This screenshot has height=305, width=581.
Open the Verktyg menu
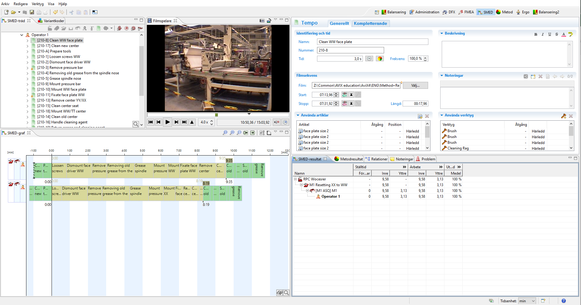[38, 4]
